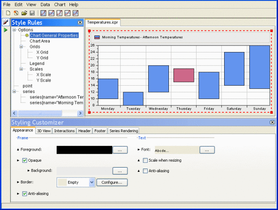Click the paintbrush style icon beside Style Rules
The height and width of the screenshot is (210, 278).
point(6,22)
